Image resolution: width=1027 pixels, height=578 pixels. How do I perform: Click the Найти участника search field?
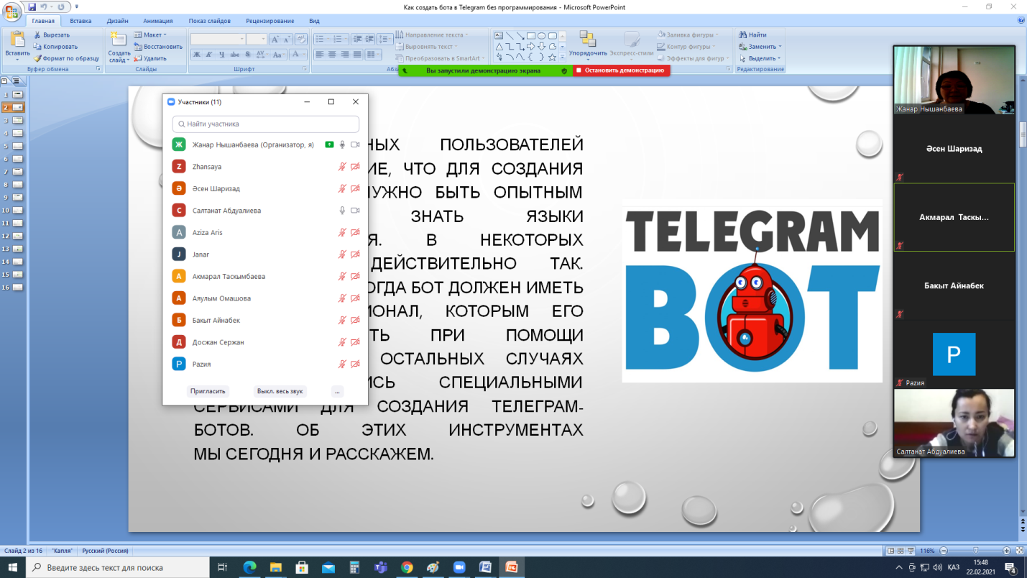[x=265, y=124]
